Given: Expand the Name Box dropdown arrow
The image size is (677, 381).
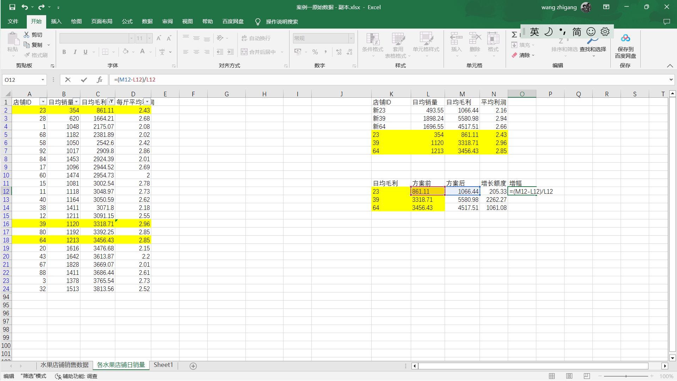Looking at the screenshot, I should click(x=43, y=80).
